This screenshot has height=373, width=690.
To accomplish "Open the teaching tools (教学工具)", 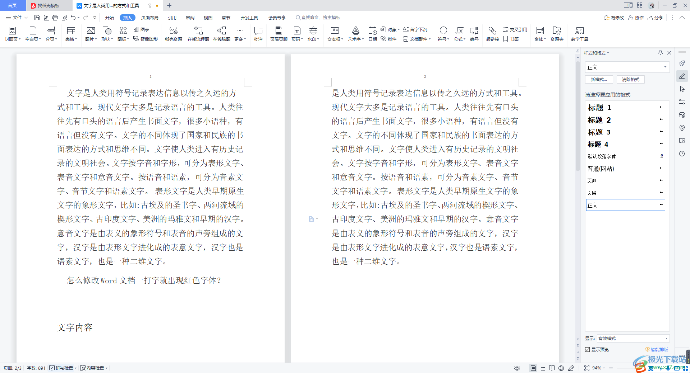I will tap(580, 34).
